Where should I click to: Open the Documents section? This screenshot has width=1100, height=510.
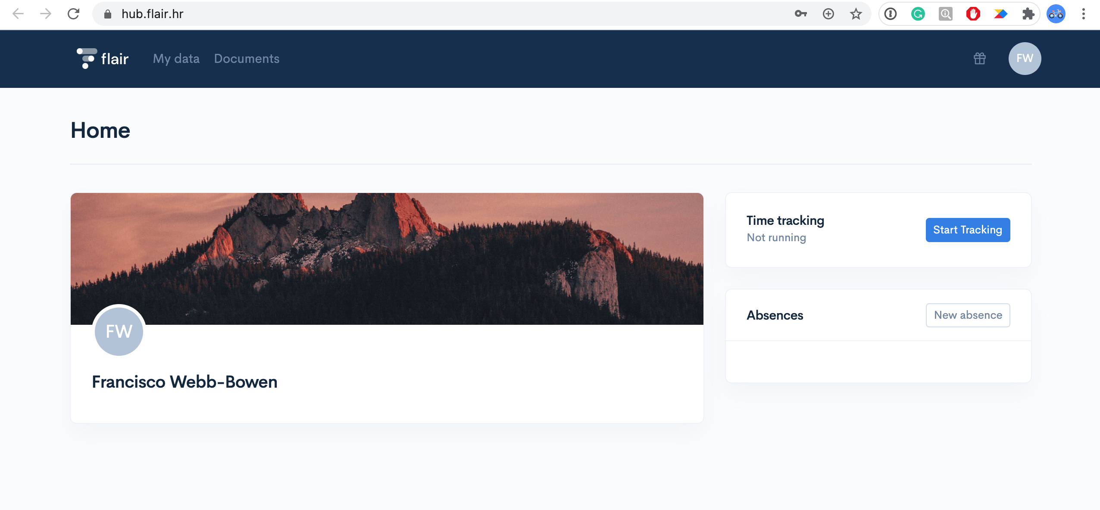point(247,59)
